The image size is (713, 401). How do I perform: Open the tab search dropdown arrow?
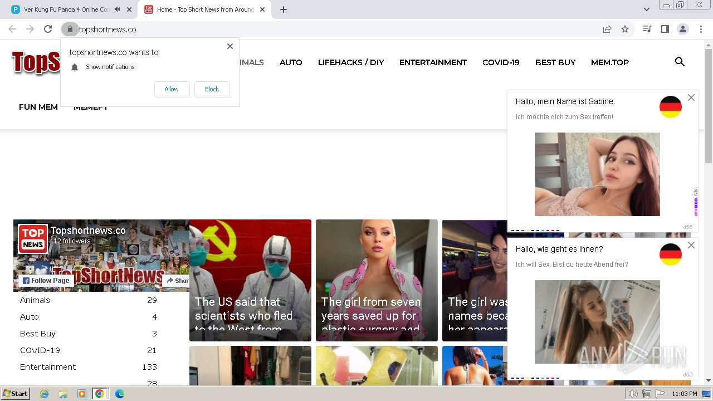(647, 9)
